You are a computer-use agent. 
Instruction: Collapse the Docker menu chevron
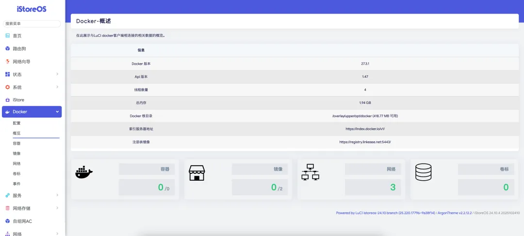pyautogui.click(x=57, y=112)
